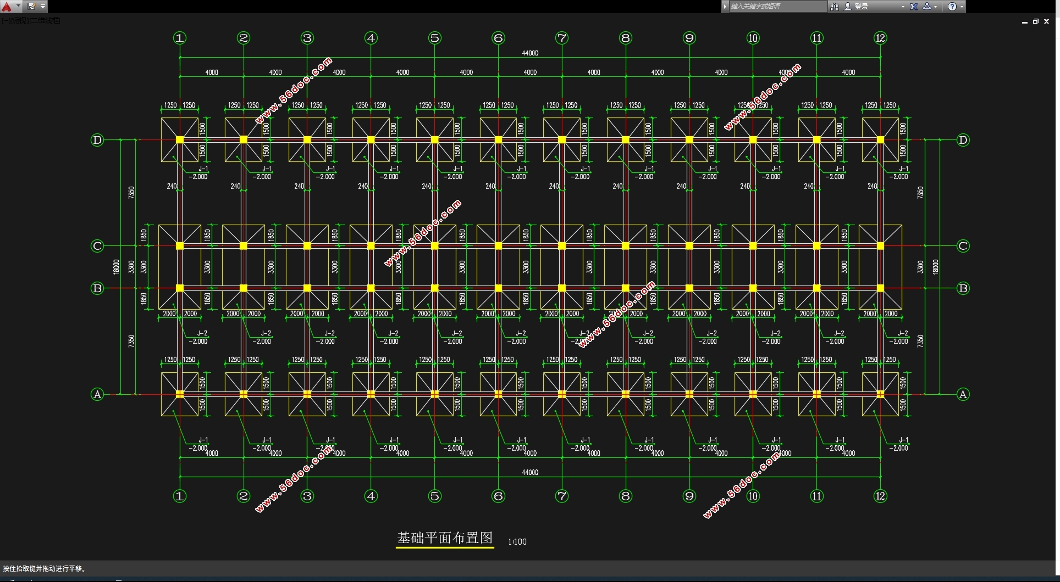The image size is (1060, 582).
Task: Open the AutoCAD application menu logo
Action: click(x=7, y=7)
